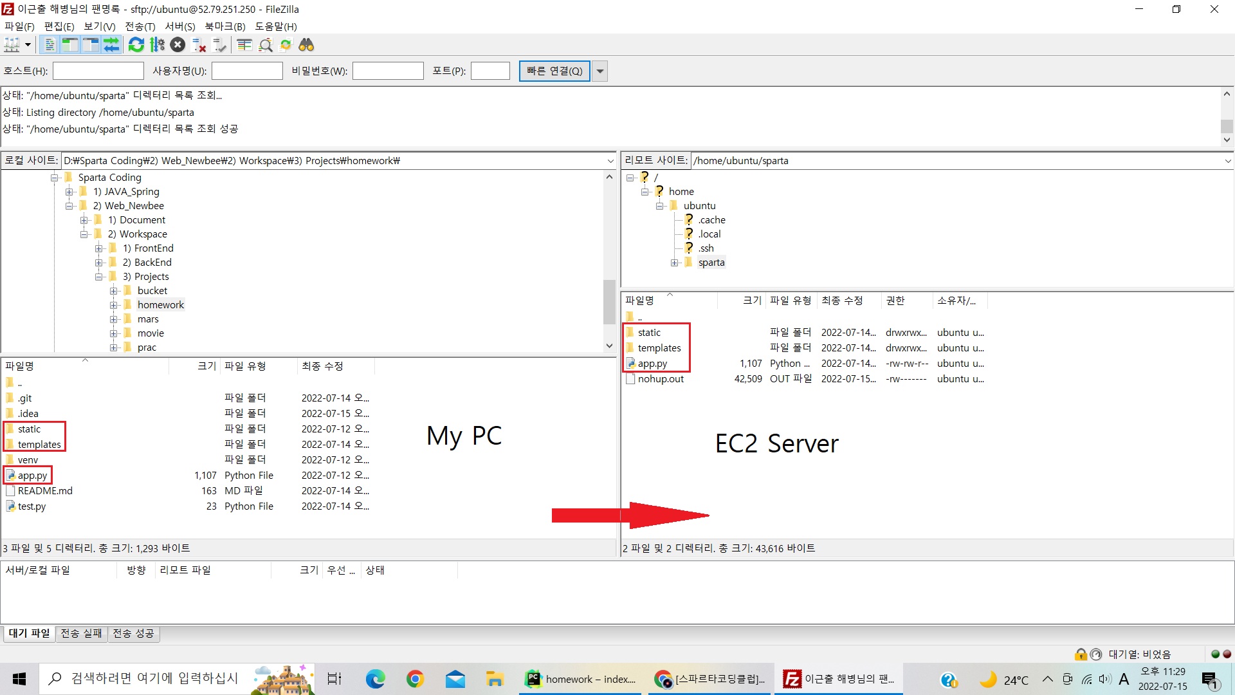1235x695 pixels.
Task: Click the 빠른 연결(Q) button
Action: (554, 71)
